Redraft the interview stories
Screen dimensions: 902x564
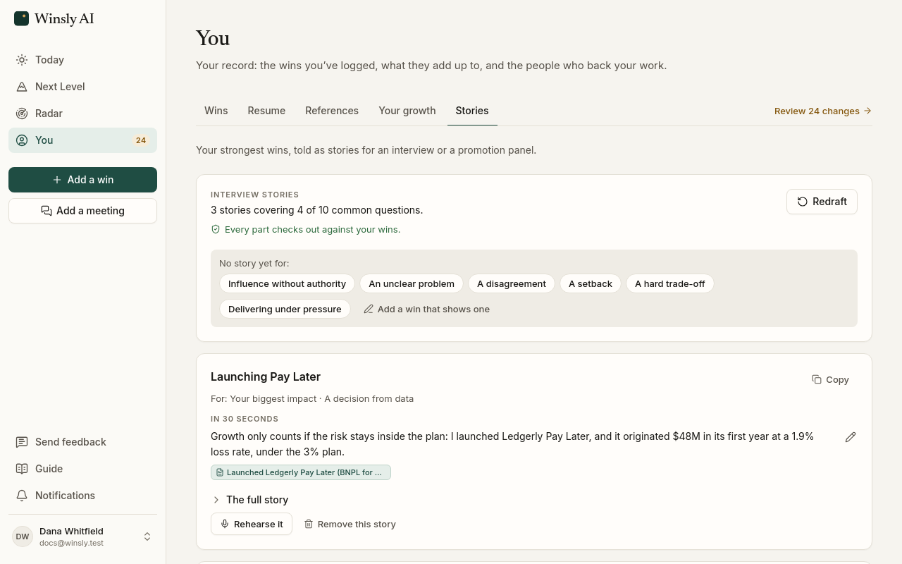[822, 202]
